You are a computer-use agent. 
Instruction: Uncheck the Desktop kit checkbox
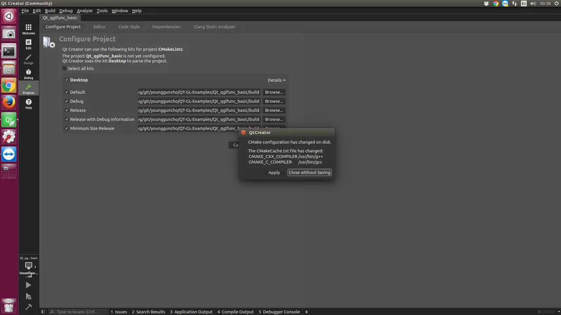(x=67, y=80)
